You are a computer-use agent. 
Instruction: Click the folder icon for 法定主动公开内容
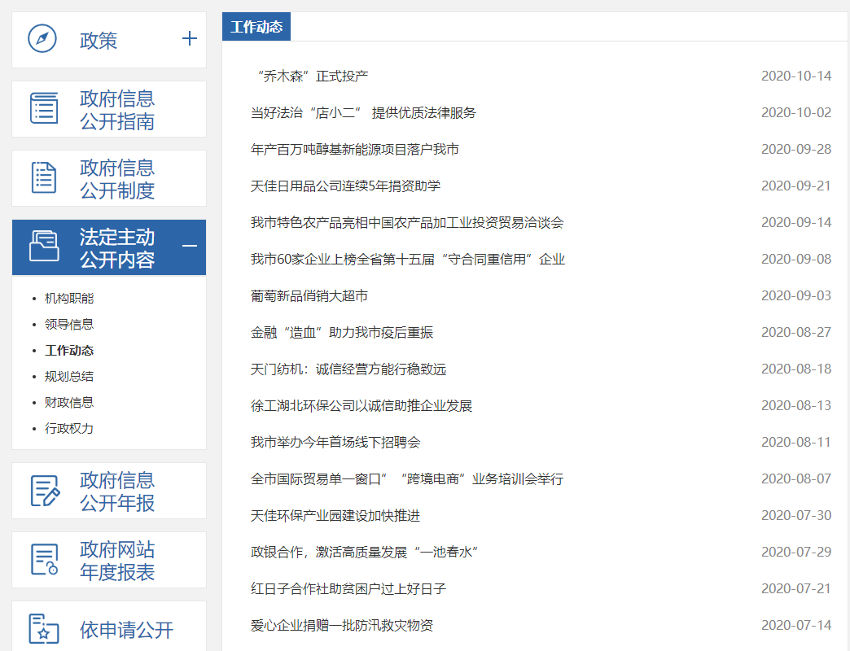click(x=44, y=247)
